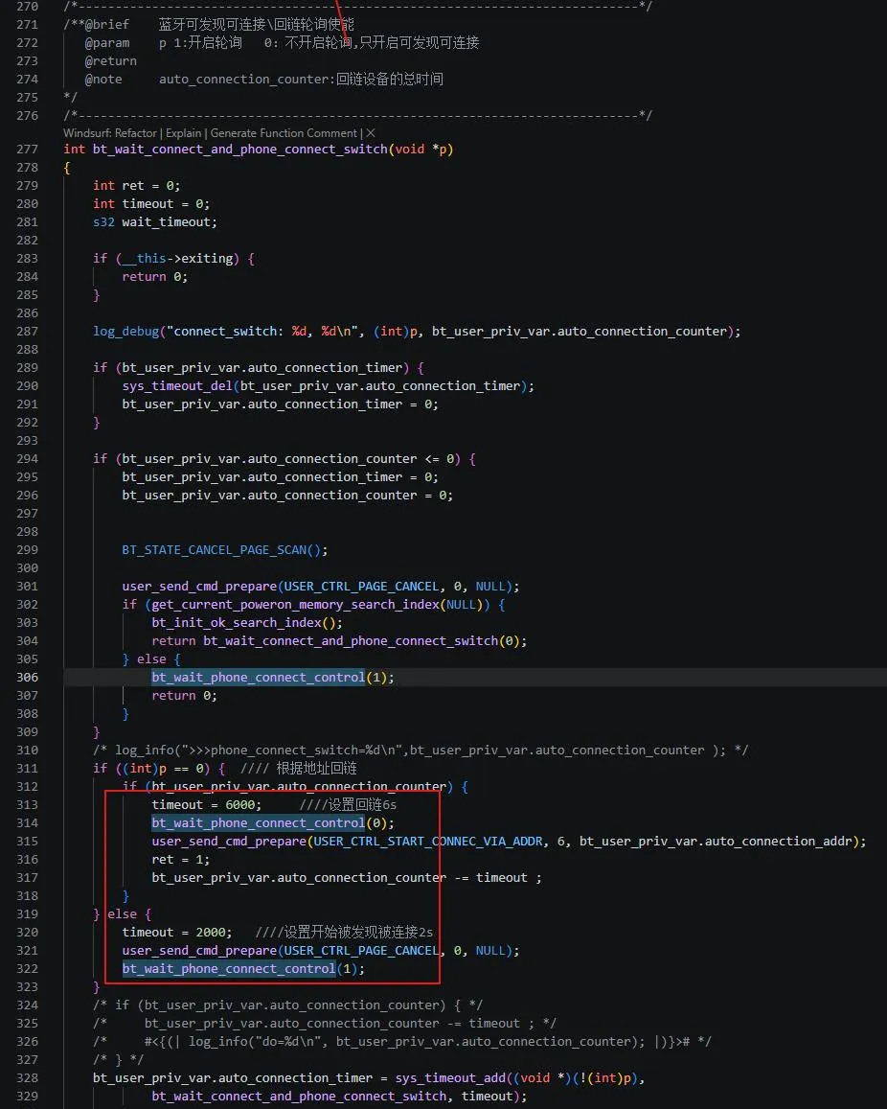Click 'int timeout = 0;' declaration
Viewport: 887px width, 1109px height.
151,204
